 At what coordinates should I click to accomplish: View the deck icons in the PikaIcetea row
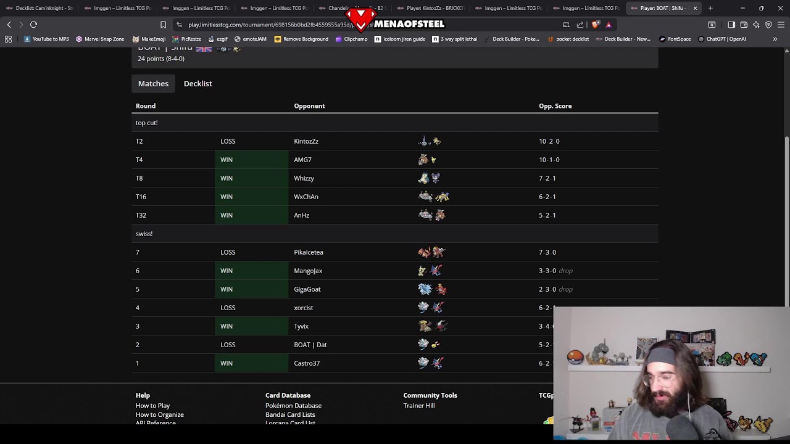[431, 252]
